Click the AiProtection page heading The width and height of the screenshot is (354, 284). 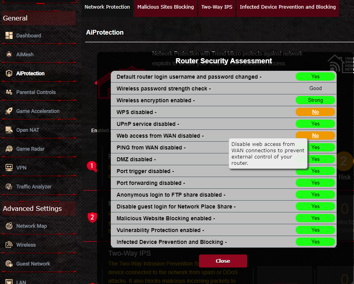click(105, 32)
